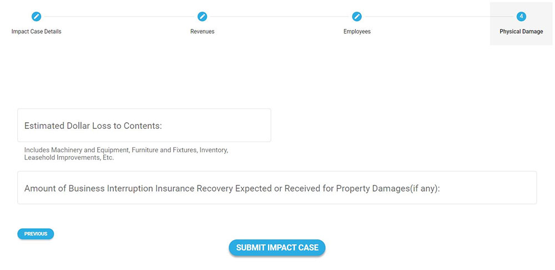Click the step 4 circle icon

pyautogui.click(x=521, y=17)
